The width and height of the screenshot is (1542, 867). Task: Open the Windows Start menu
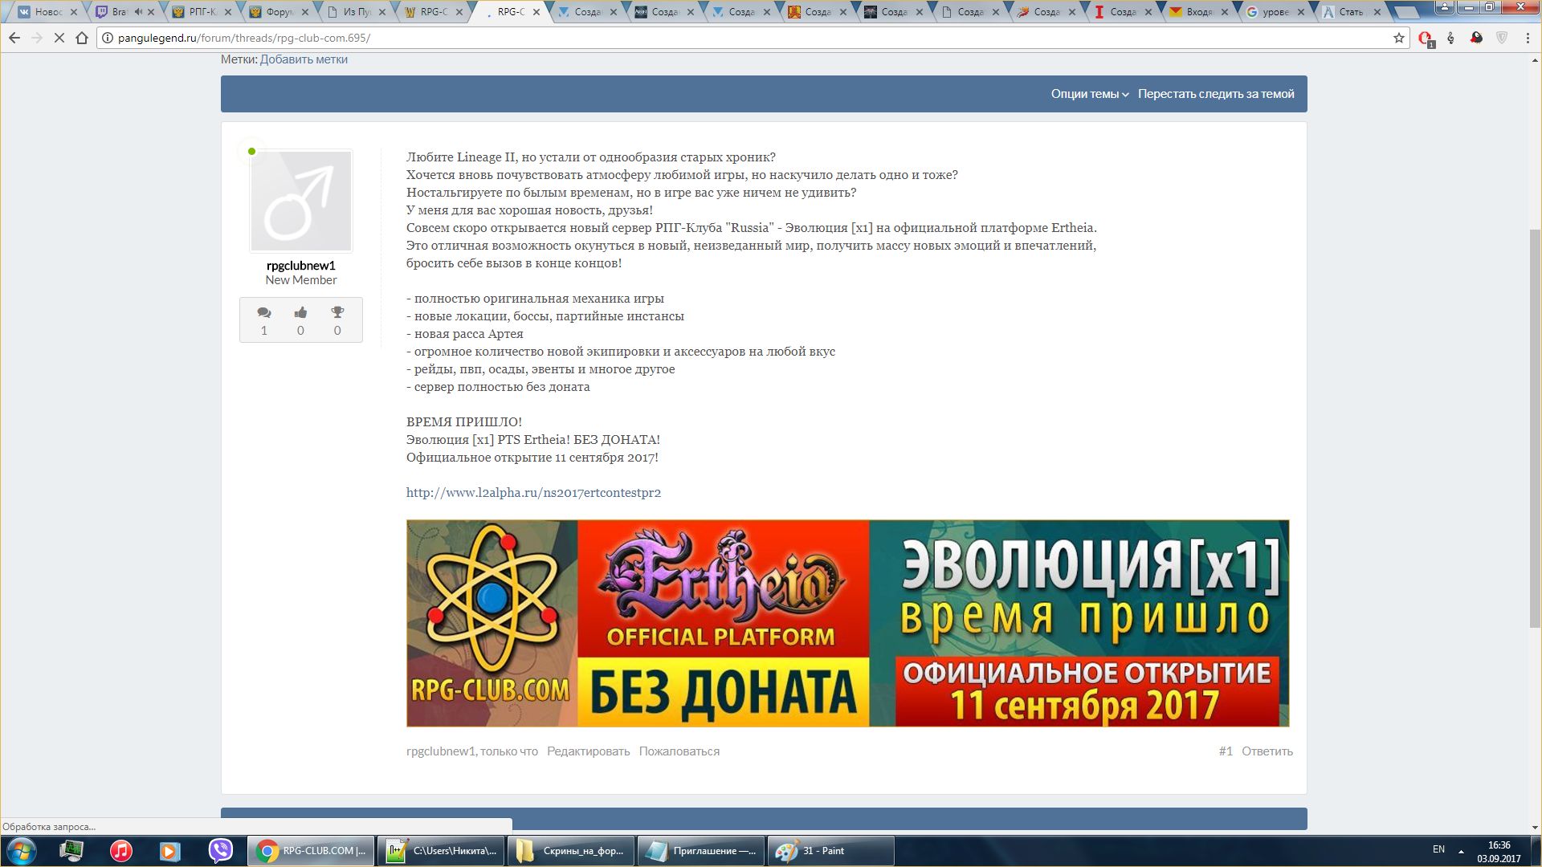tap(22, 851)
